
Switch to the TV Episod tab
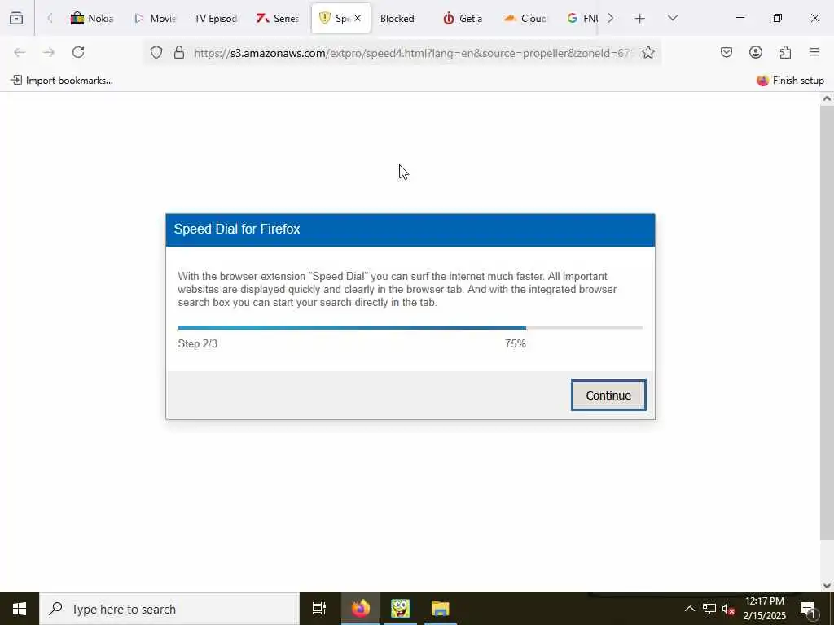click(x=216, y=18)
